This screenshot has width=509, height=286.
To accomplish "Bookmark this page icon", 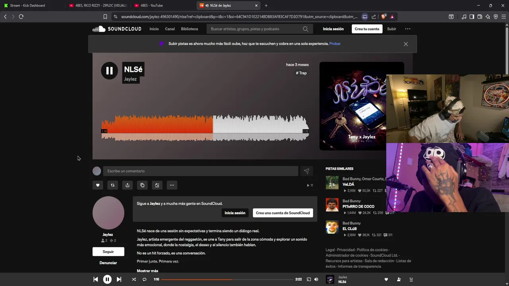I will pos(105,17).
